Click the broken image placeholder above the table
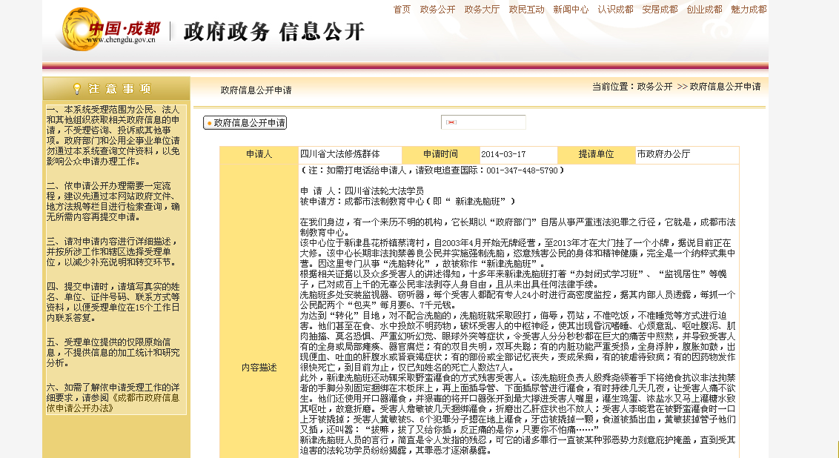This screenshot has width=839, height=458. 451,122
